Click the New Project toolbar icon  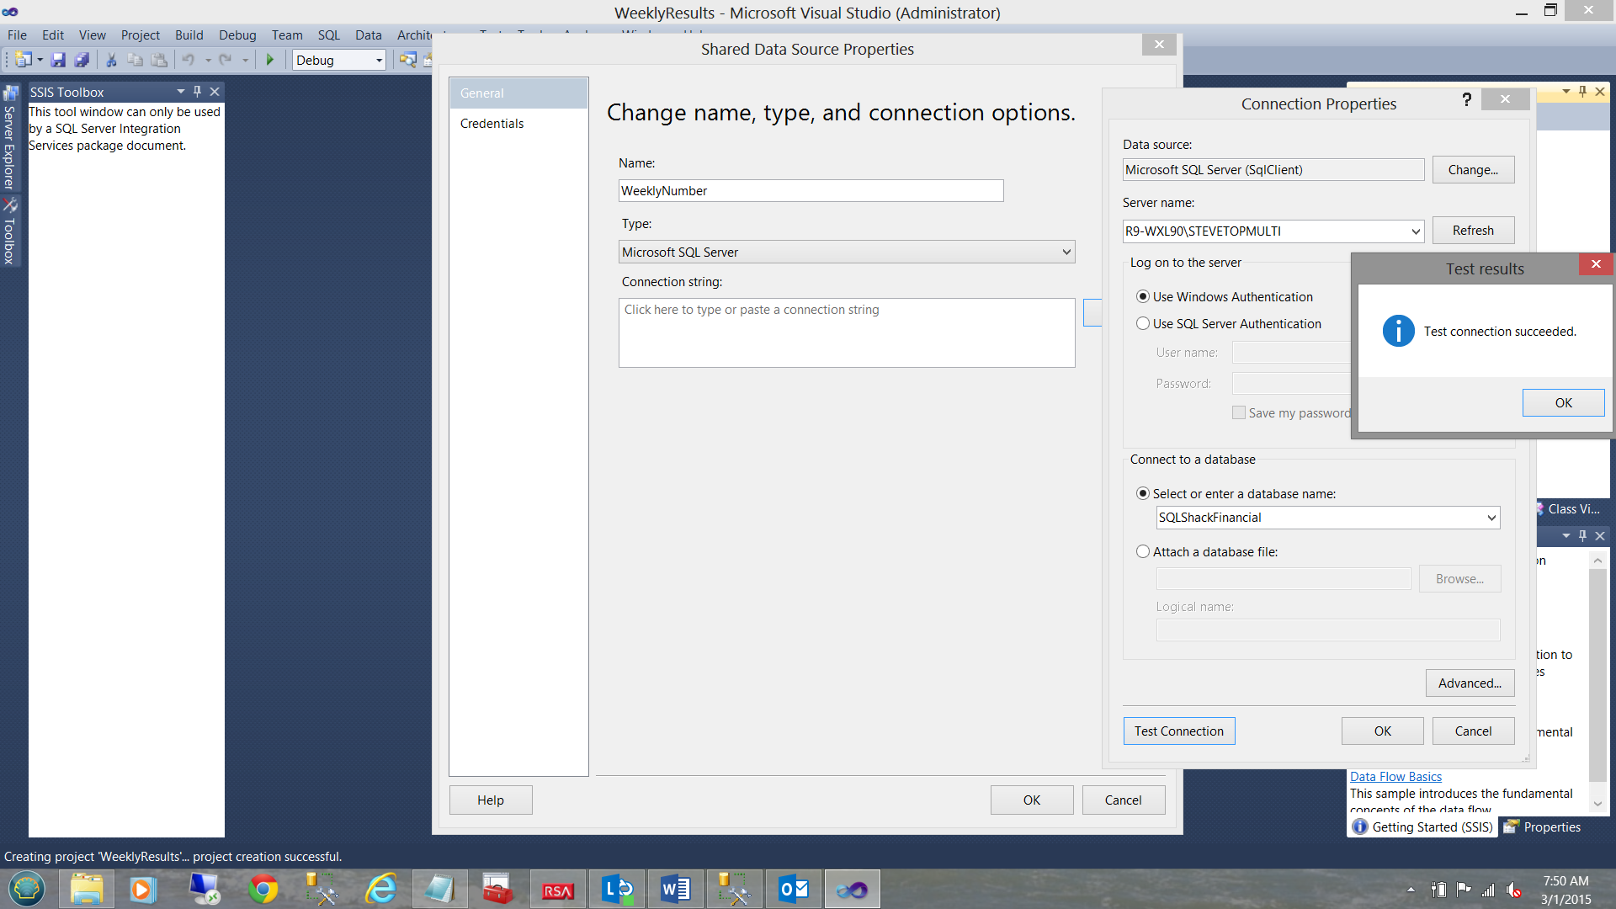23,60
